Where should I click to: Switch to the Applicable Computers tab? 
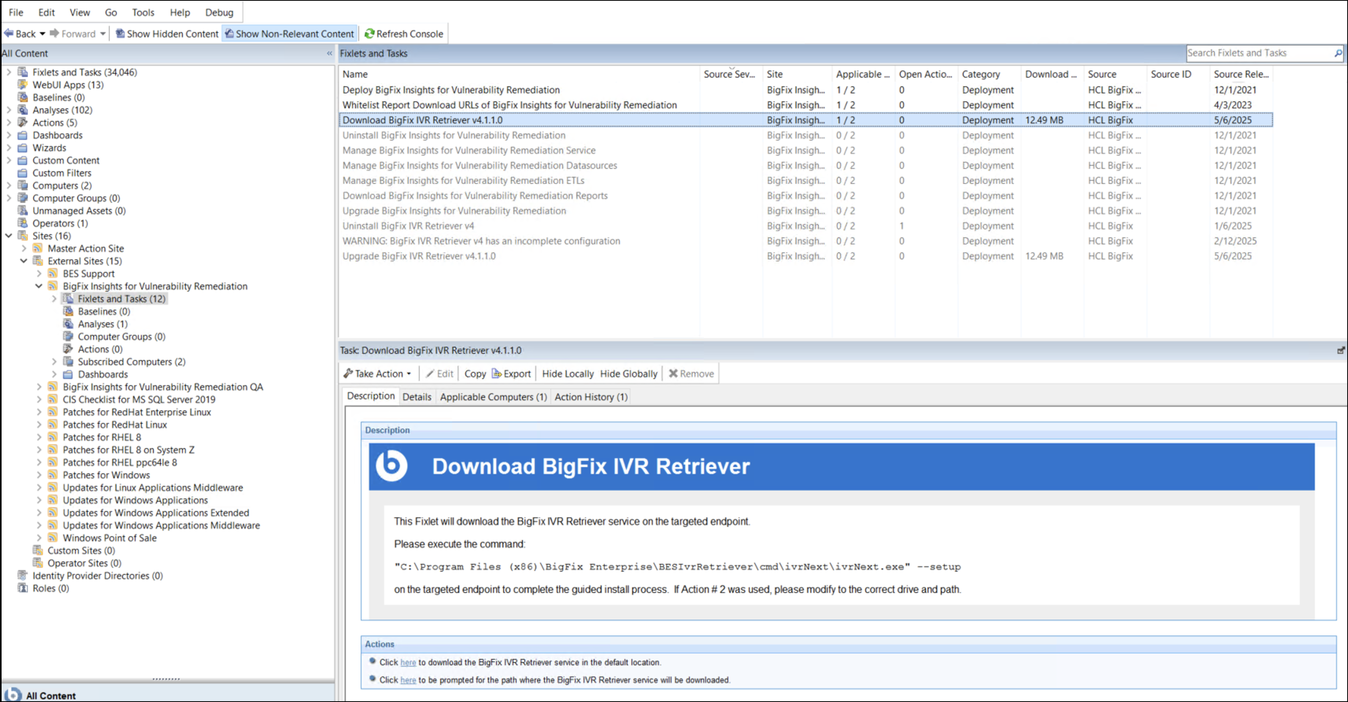click(x=493, y=397)
